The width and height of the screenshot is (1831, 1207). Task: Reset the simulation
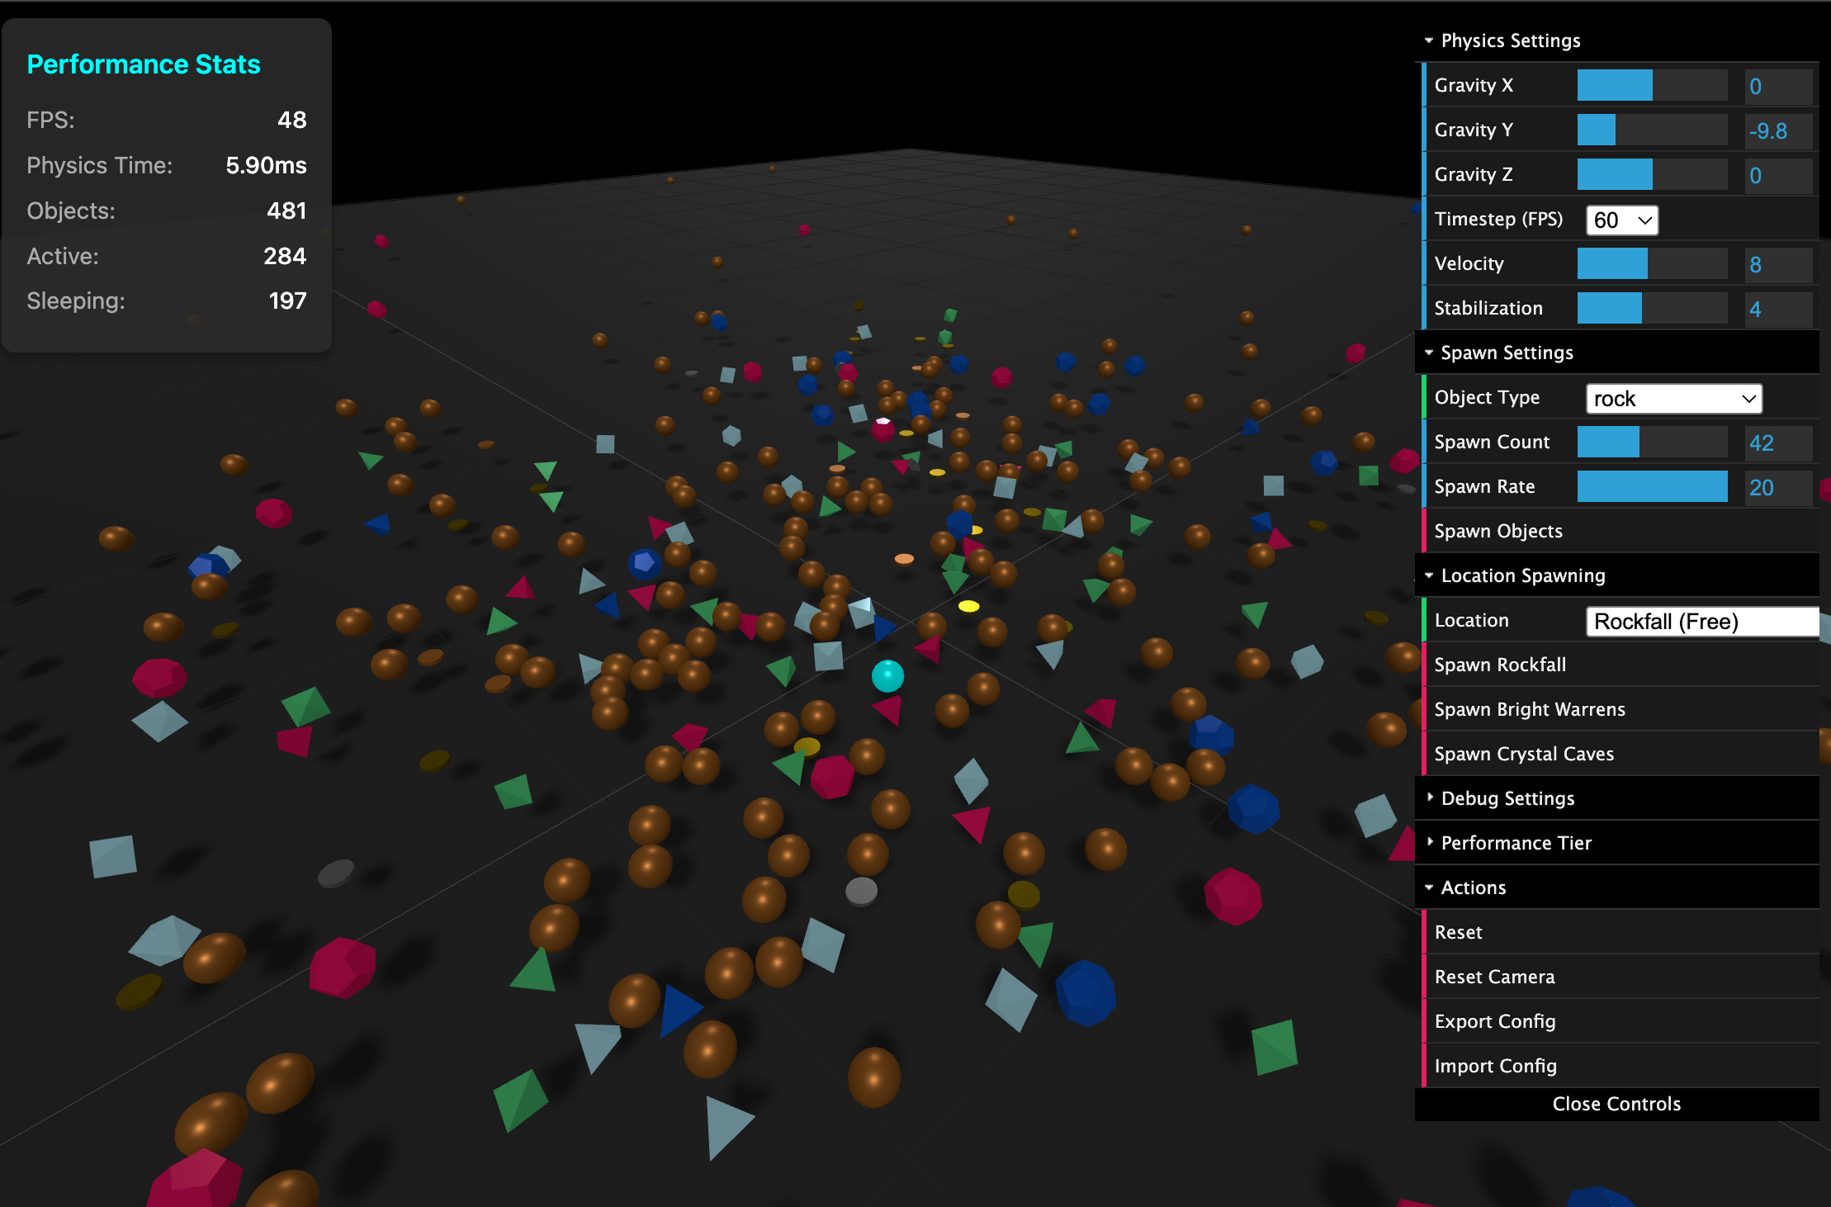(1458, 932)
